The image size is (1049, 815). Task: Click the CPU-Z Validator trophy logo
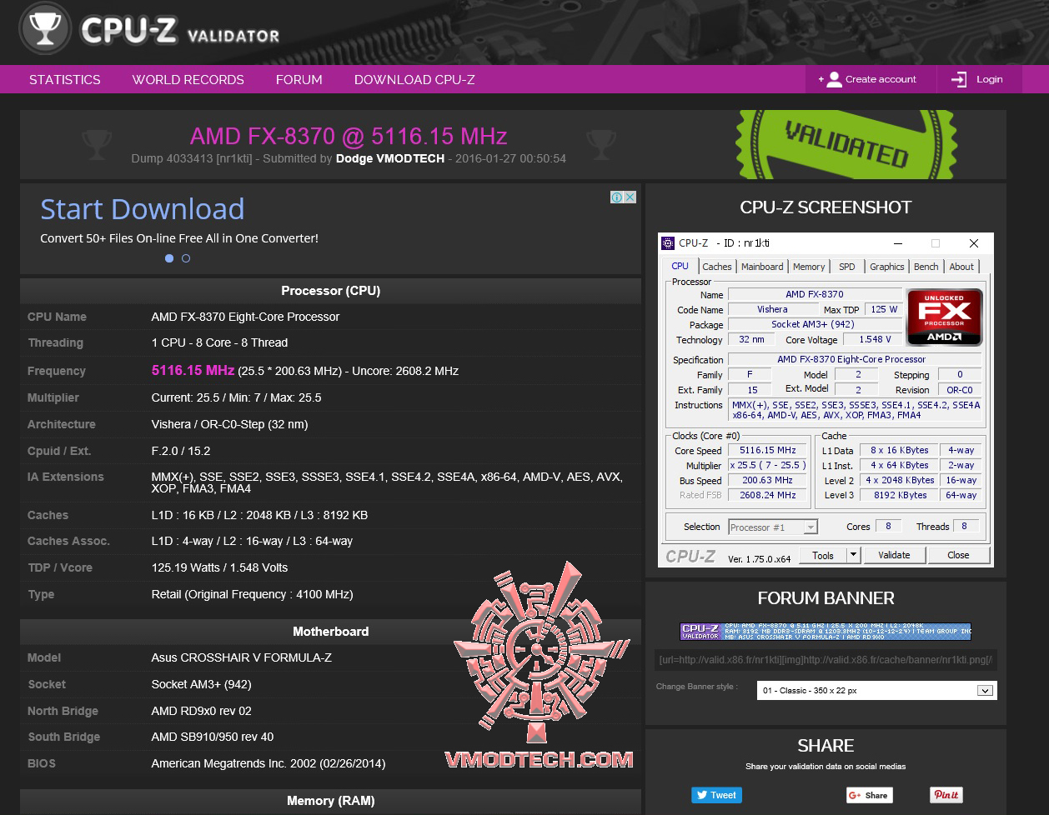[x=45, y=27]
